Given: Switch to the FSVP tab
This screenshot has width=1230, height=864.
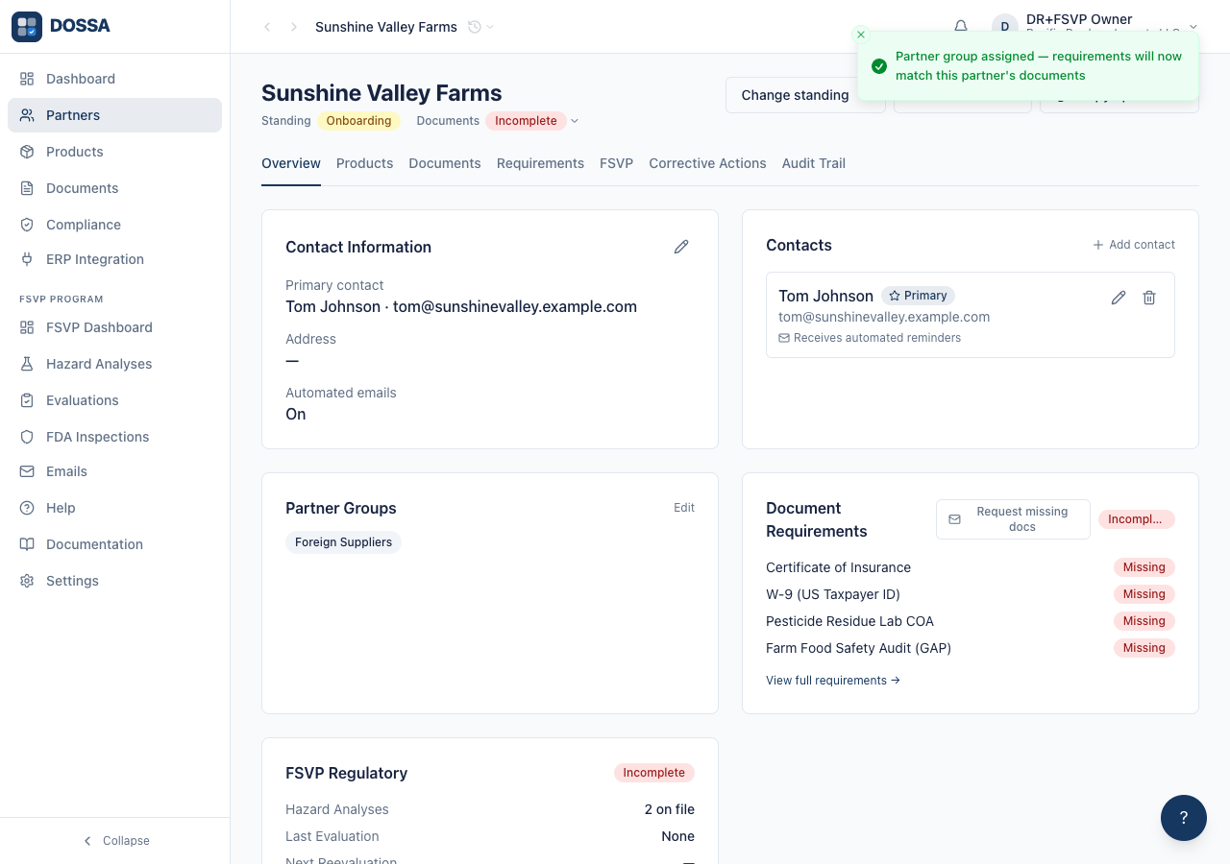Looking at the screenshot, I should (x=616, y=163).
